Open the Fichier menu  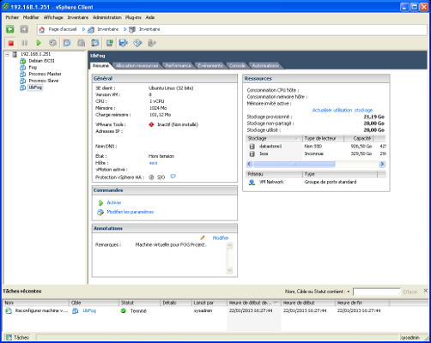coord(12,17)
